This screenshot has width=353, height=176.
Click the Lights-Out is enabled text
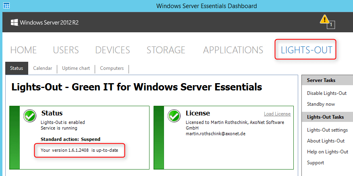(x=63, y=122)
